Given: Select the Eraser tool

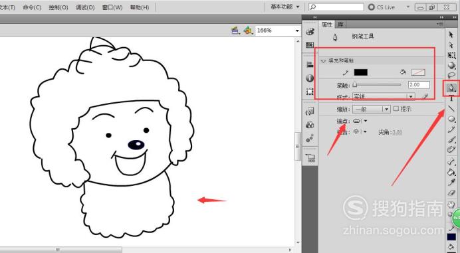Looking at the screenshot, I should click(451, 193).
